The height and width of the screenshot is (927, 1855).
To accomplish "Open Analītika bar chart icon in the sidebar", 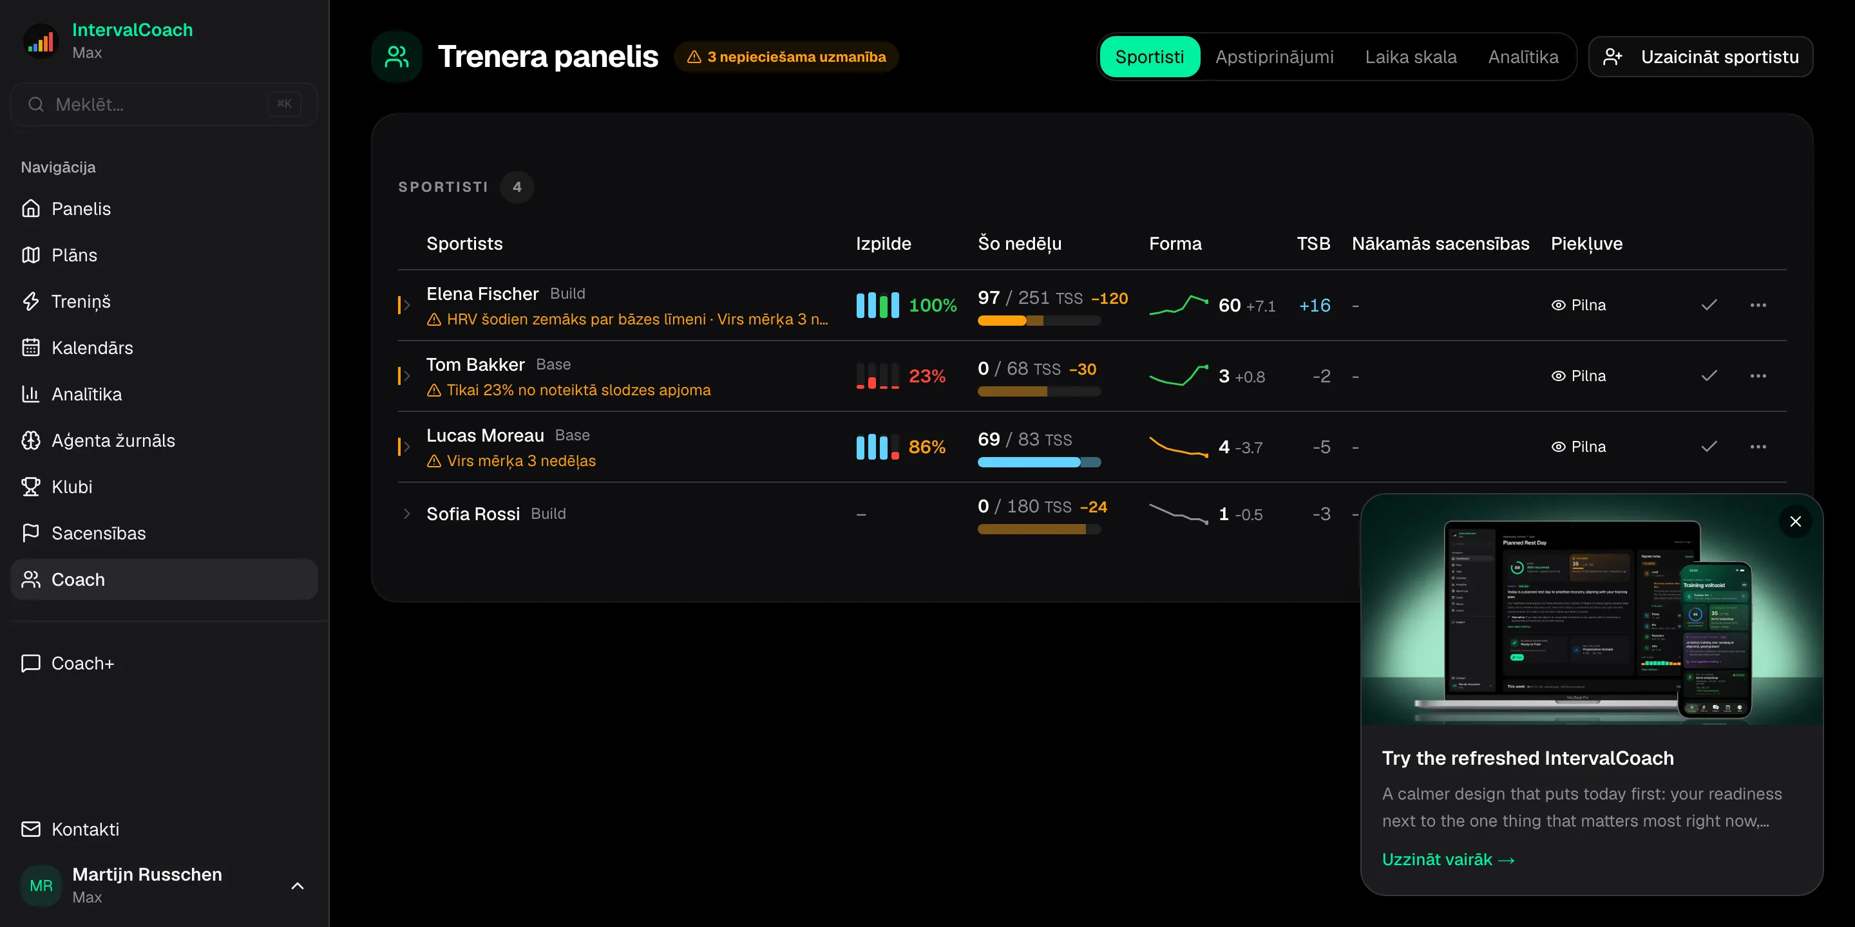I will [x=30, y=394].
